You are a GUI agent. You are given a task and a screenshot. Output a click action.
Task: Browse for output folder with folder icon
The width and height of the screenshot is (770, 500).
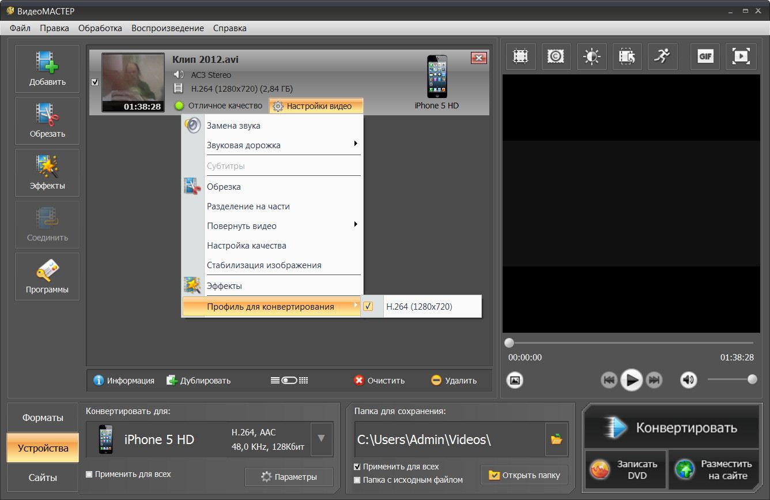pyautogui.click(x=556, y=439)
